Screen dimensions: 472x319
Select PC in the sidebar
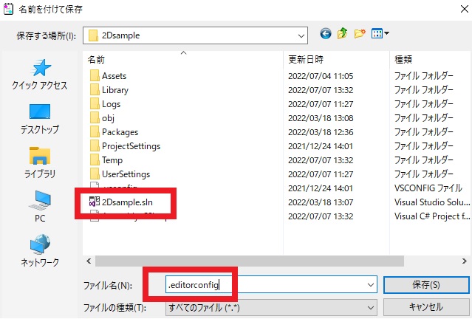pos(40,206)
